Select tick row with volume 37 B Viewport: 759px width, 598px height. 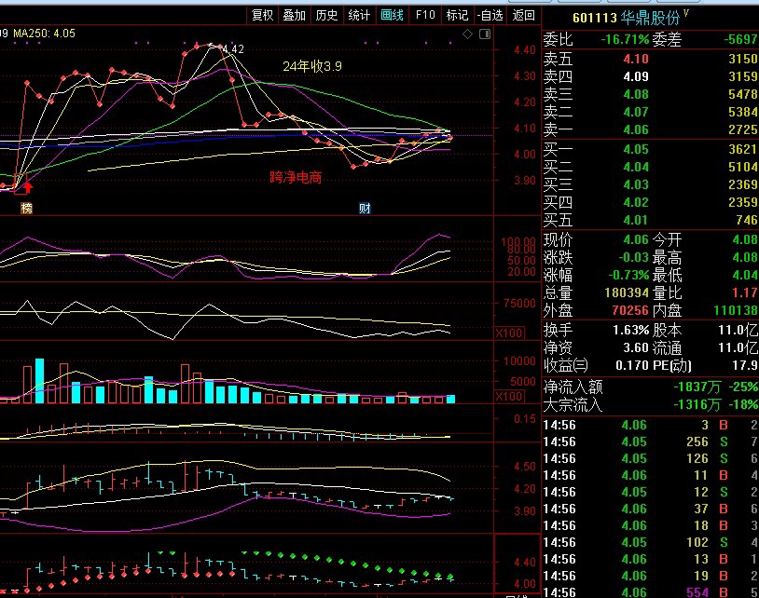650,510
